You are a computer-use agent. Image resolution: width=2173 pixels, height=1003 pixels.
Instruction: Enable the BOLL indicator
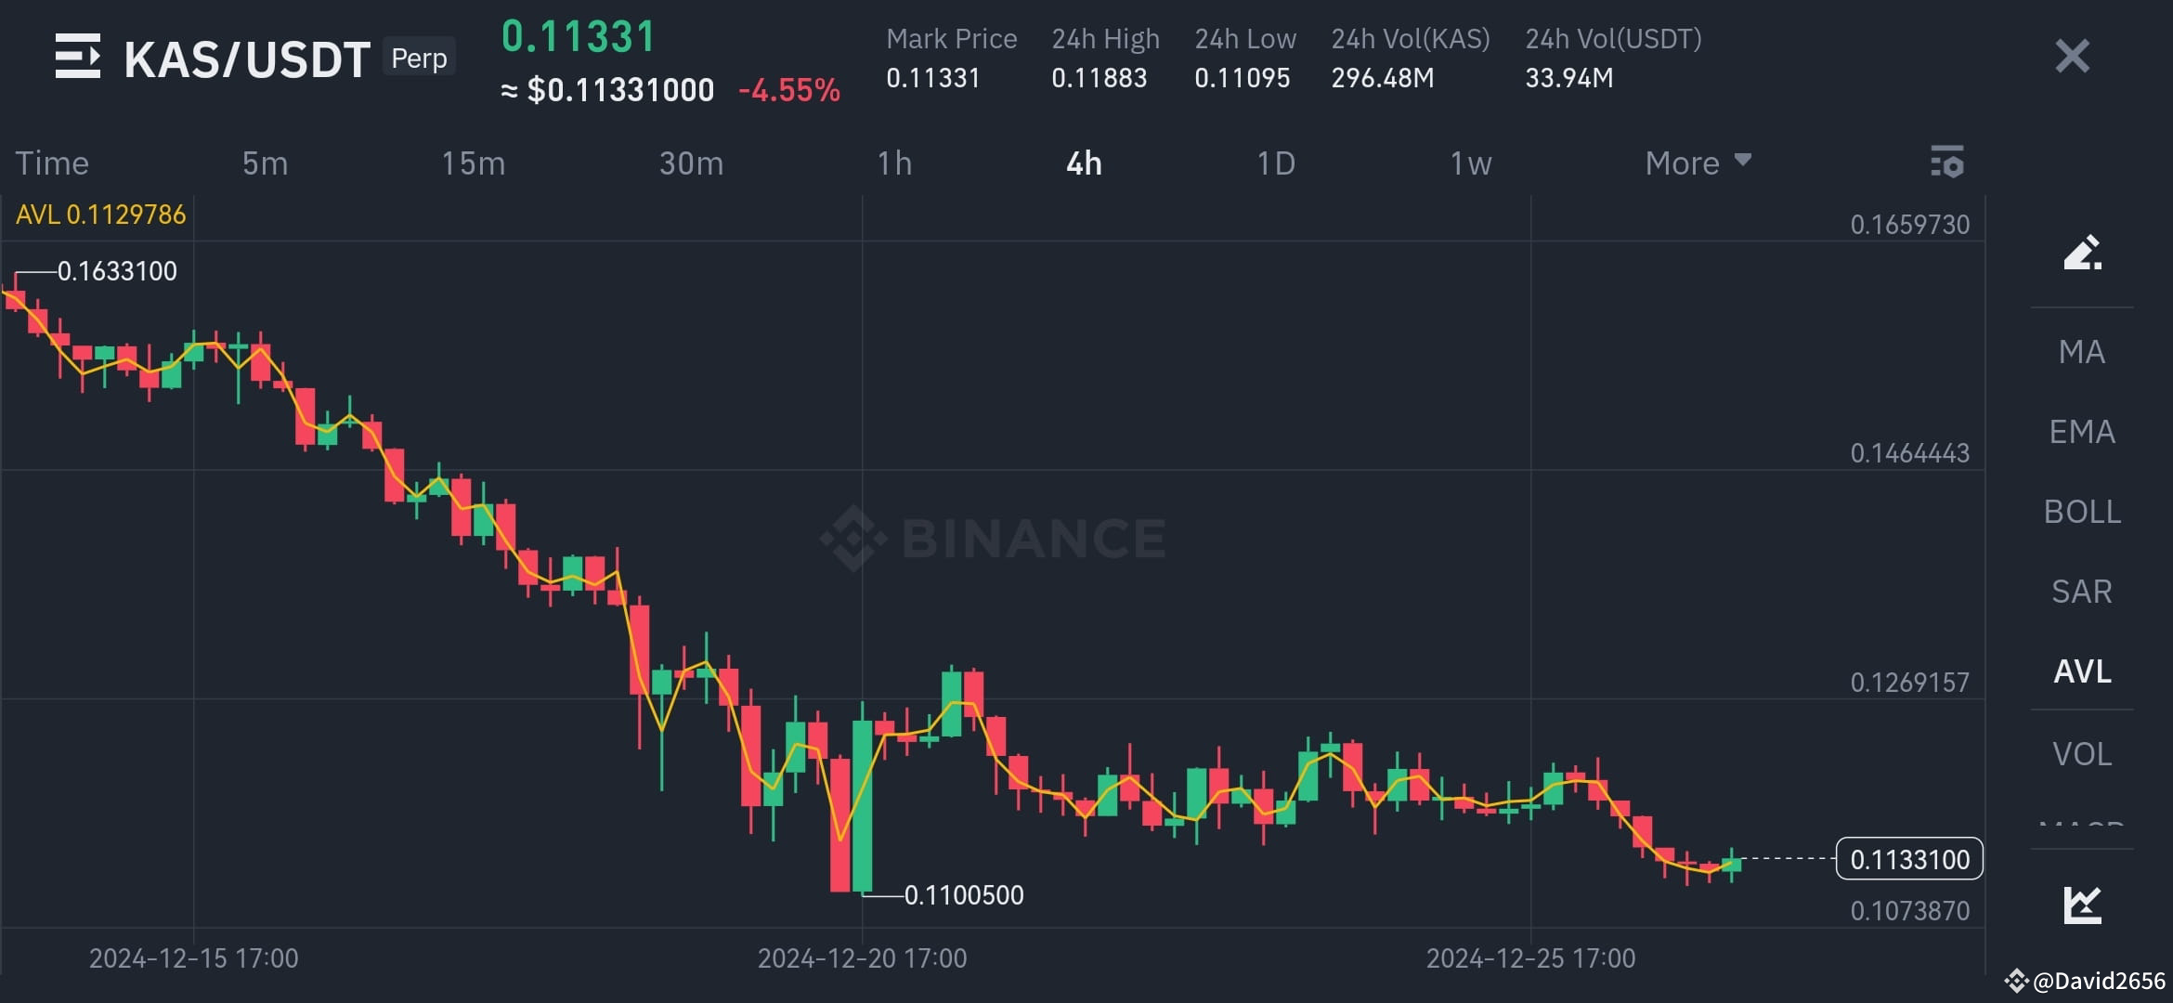coord(2081,512)
